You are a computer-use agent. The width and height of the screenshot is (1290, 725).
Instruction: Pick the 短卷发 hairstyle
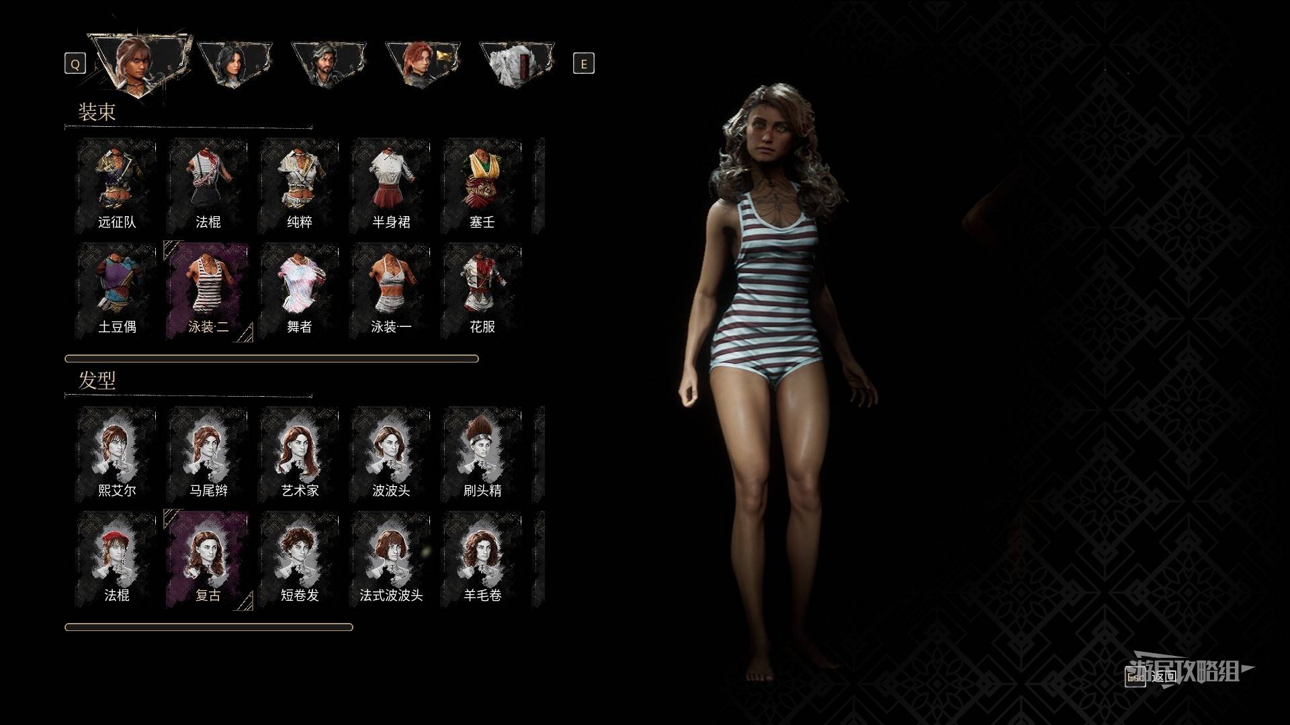pyautogui.click(x=300, y=559)
